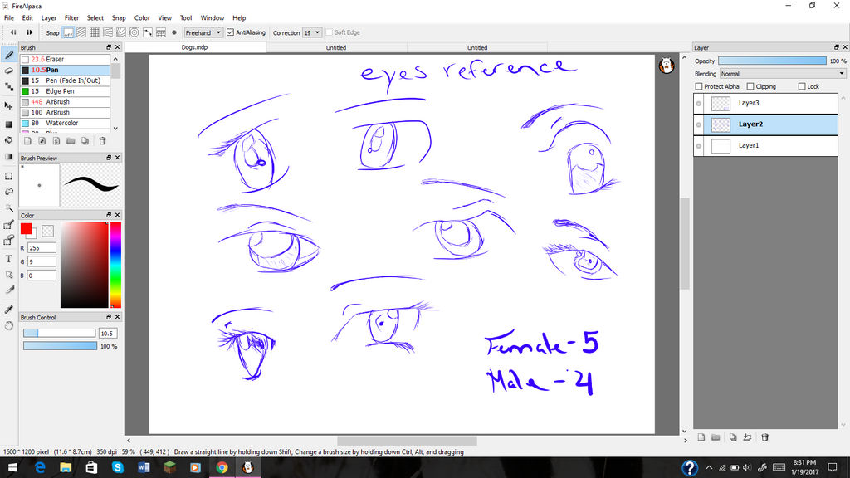Viewport: 850px width, 478px height.
Task: Click the Redo arrow in the toolbar
Action: point(29,32)
